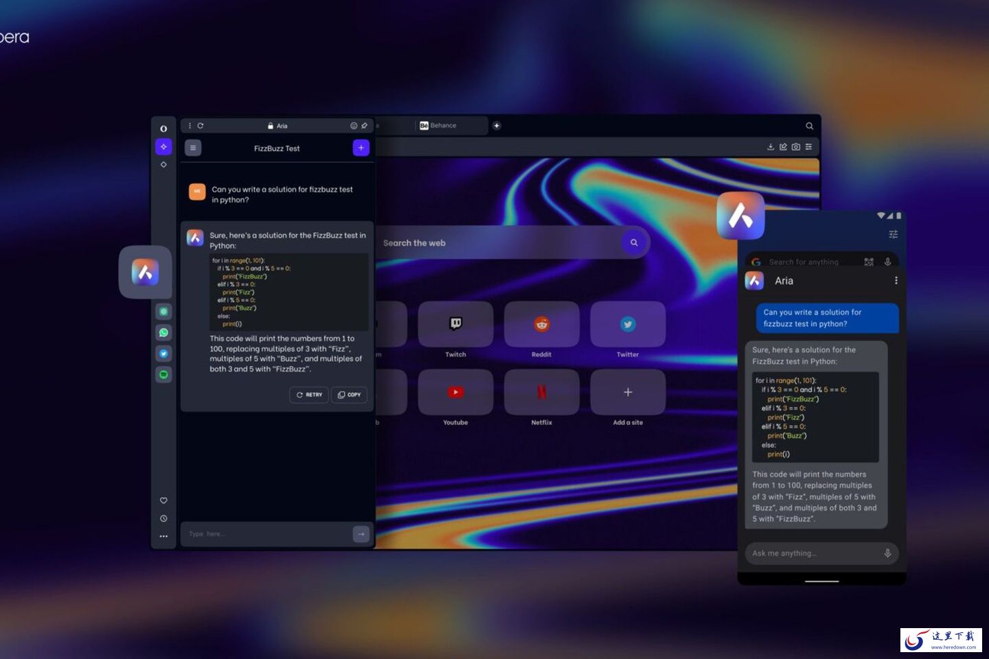Click the Aria avatar beside the desktop reply
Viewport: 989px width, 659px height.
pos(195,238)
